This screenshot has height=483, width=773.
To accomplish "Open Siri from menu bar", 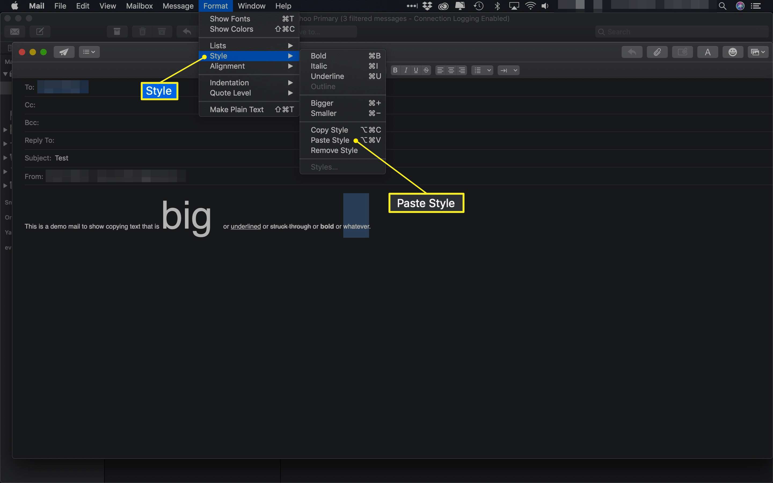I will tap(740, 6).
